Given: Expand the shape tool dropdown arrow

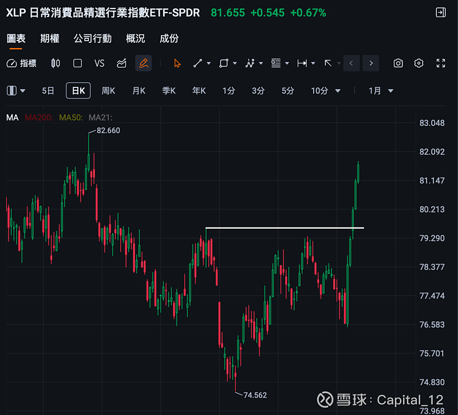Looking at the screenshot, I should (x=235, y=63).
